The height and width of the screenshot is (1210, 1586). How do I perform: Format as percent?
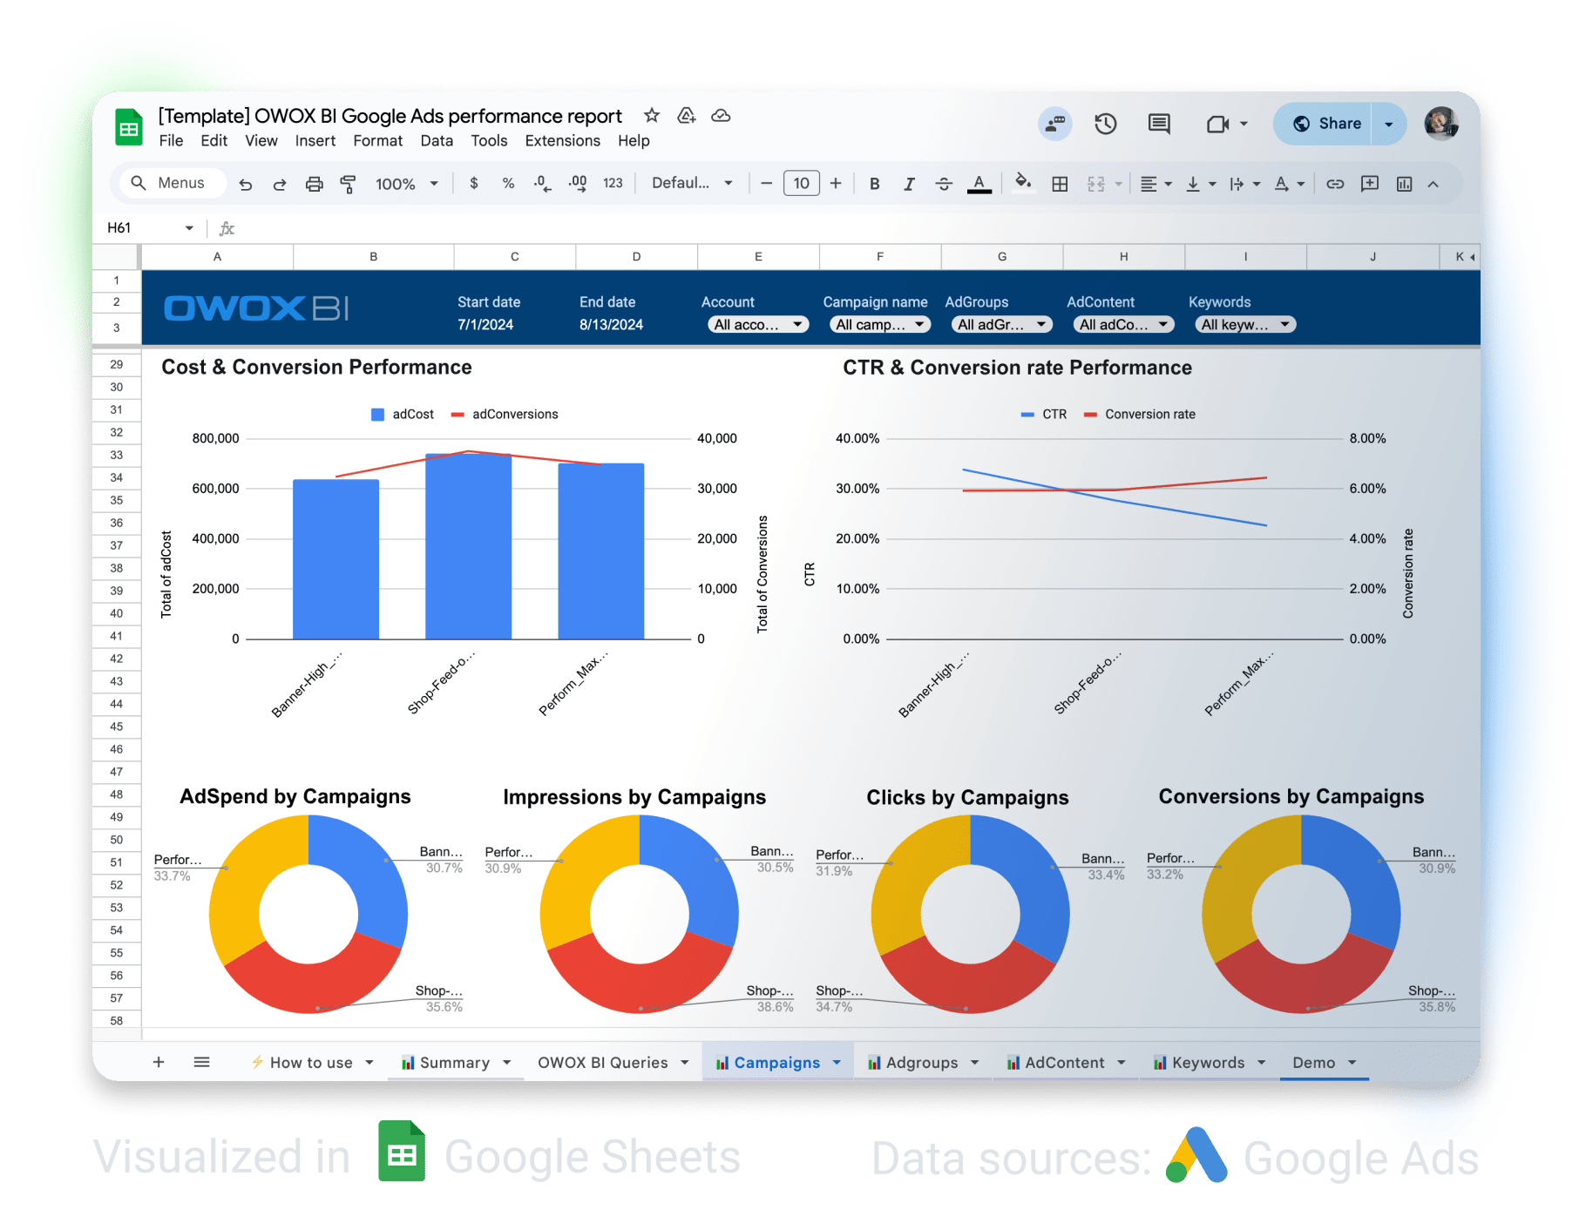pos(508,183)
